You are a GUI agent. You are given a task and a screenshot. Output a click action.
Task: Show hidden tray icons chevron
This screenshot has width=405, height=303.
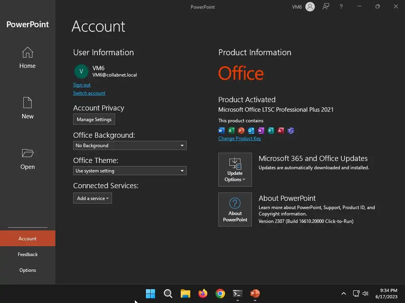click(x=344, y=294)
